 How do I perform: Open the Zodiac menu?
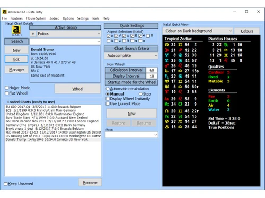point(54,18)
